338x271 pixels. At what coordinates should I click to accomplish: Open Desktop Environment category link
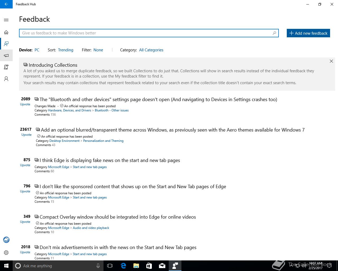[x=64, y=141]
